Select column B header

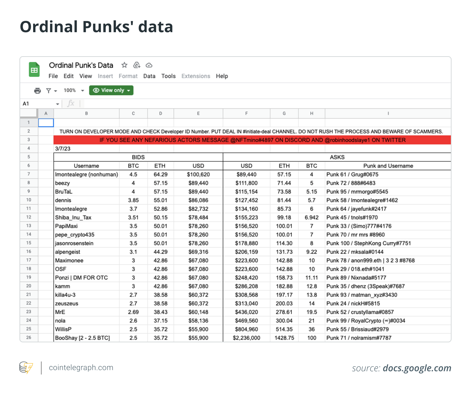[86, 113]
